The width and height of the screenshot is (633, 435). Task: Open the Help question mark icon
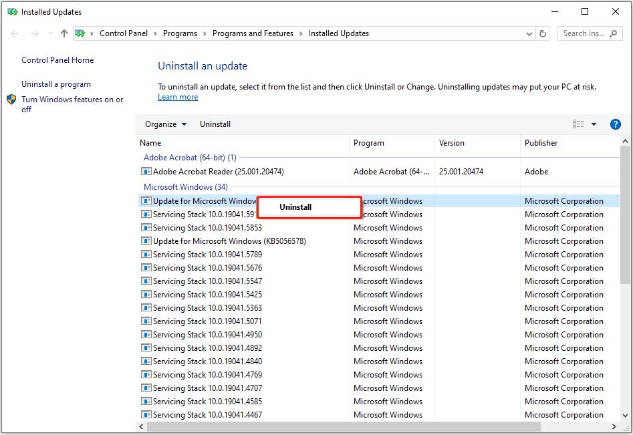616,124
